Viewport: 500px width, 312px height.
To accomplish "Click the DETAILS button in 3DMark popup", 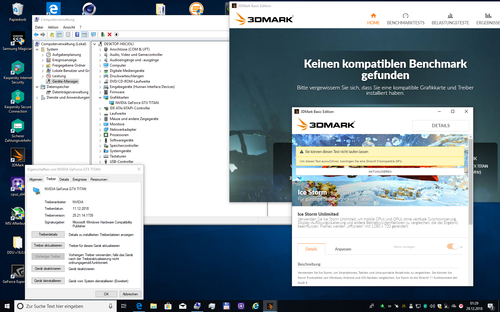I will pyautogui.click(x=440, y=126).
